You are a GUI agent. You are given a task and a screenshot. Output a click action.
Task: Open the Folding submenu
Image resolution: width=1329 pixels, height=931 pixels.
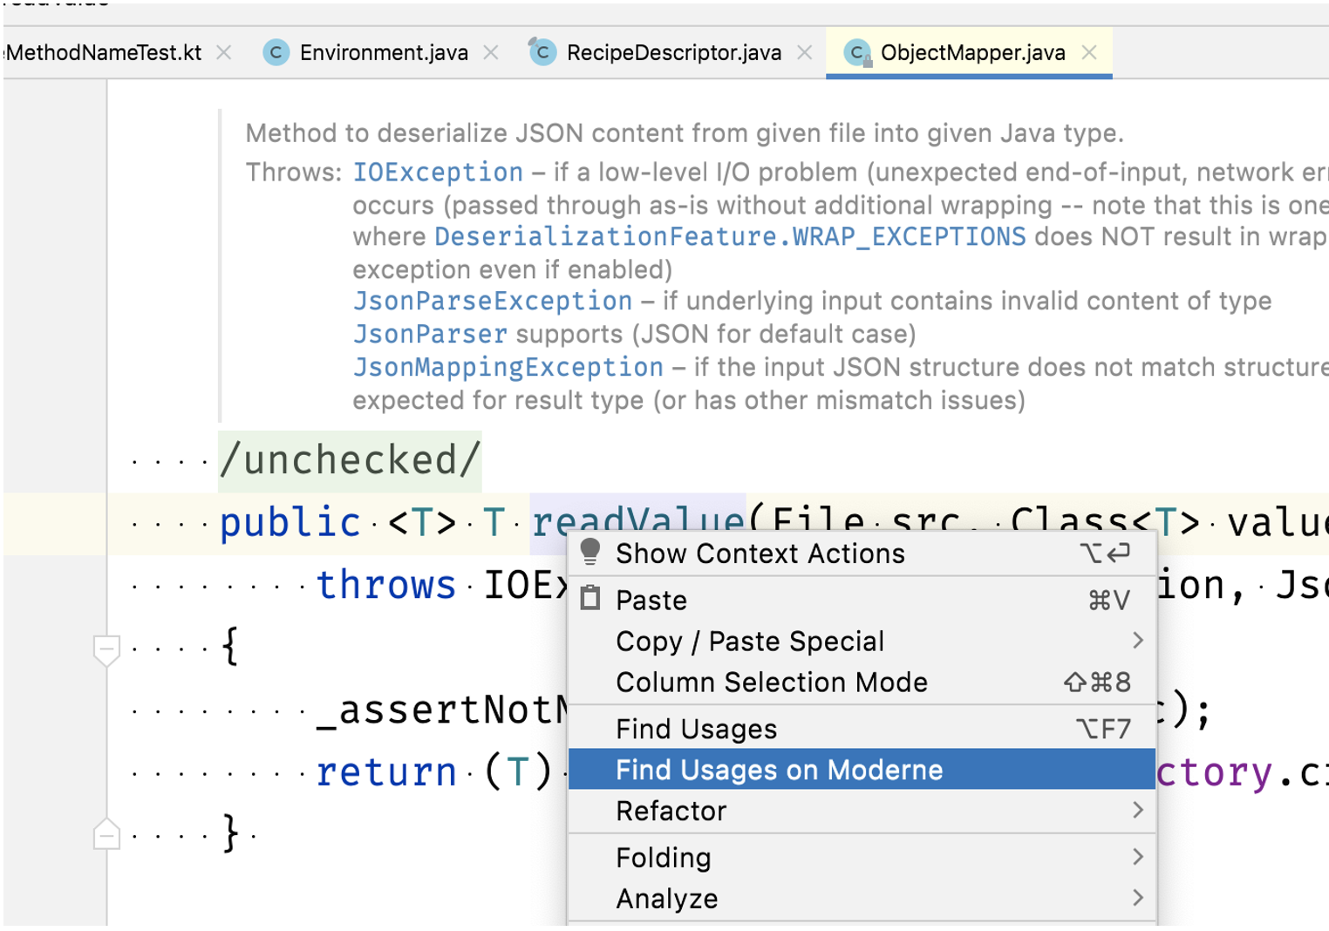pos(862,858)
